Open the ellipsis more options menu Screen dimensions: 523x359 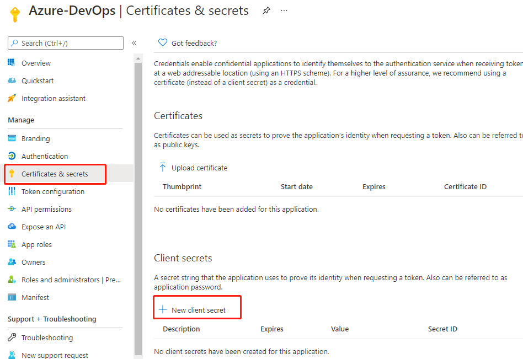click(284, 10)
